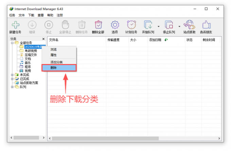
Task: Click the category panel scrollbar right arrow
Action: pyautogui.click(x=43, y=138)
